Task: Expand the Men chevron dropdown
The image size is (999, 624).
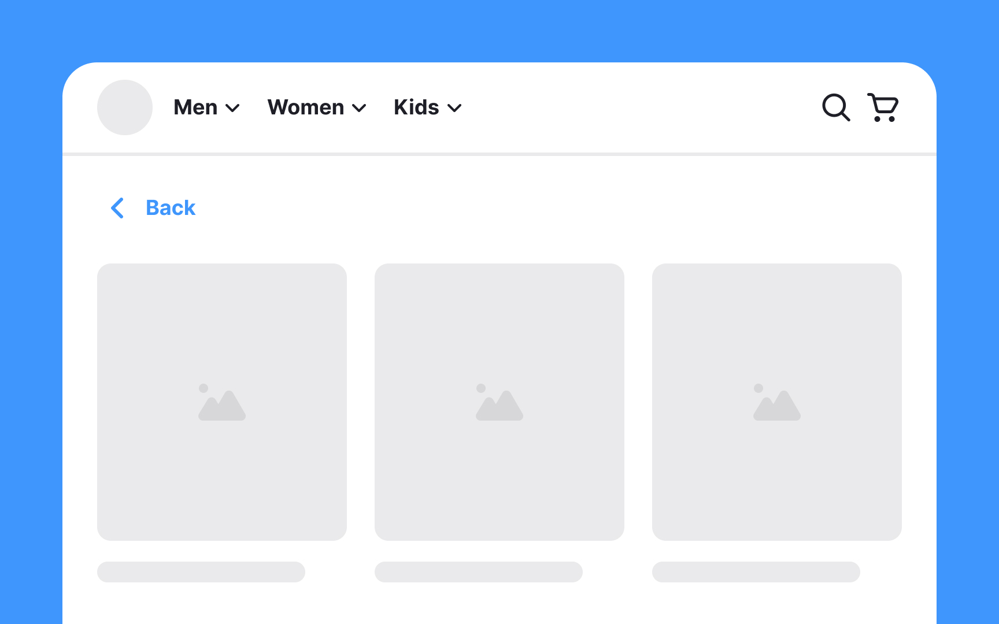Action: pyautogui.click(x=232, y=108)
